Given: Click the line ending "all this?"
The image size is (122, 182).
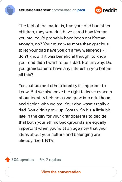Looking at the screenshot, I should [26, 75].
